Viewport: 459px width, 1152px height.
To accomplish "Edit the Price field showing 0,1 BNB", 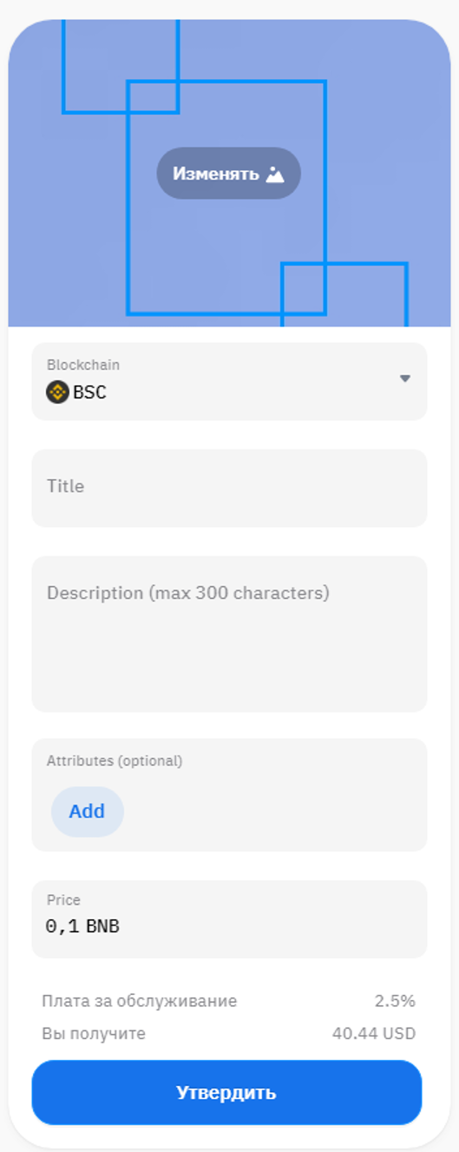I will point(229,919).
